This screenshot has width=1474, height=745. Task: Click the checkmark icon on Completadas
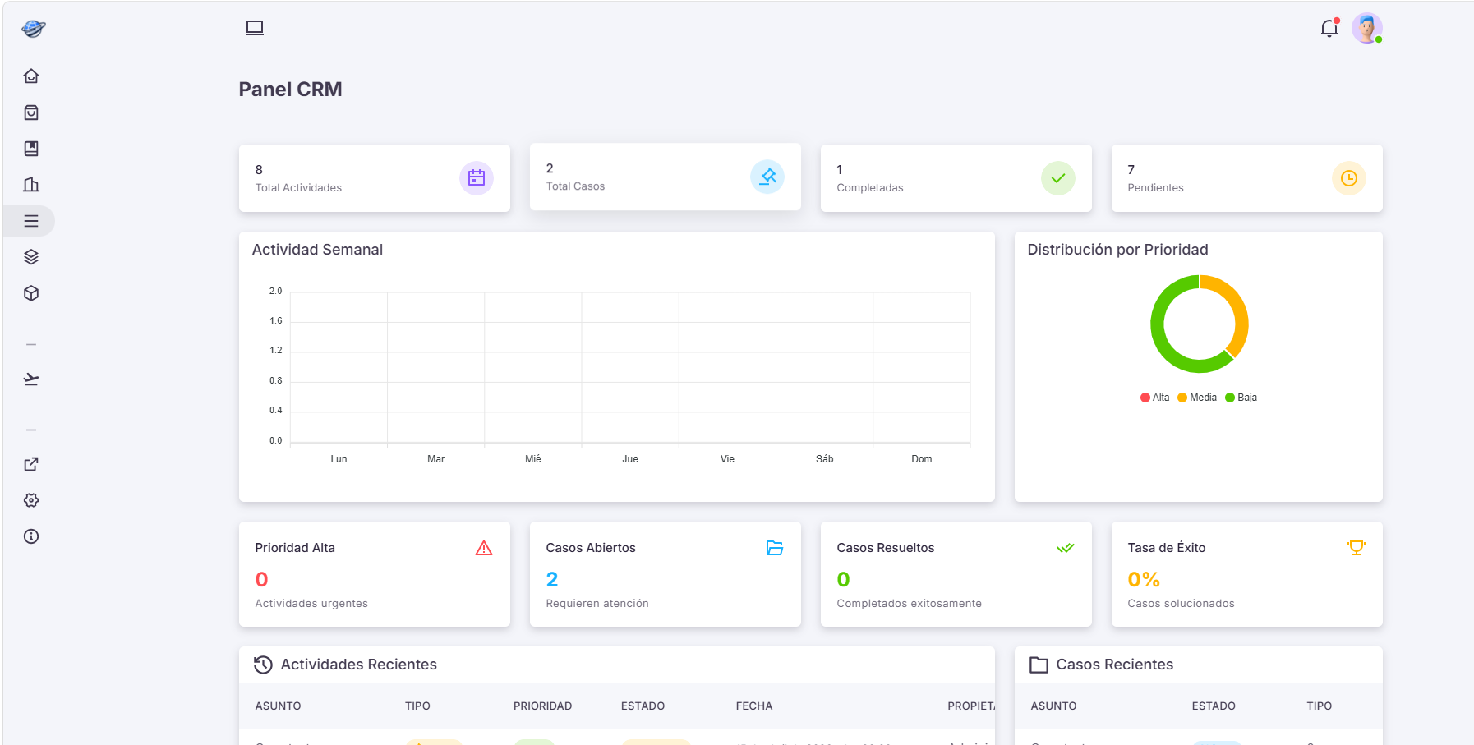point(1058,178)
